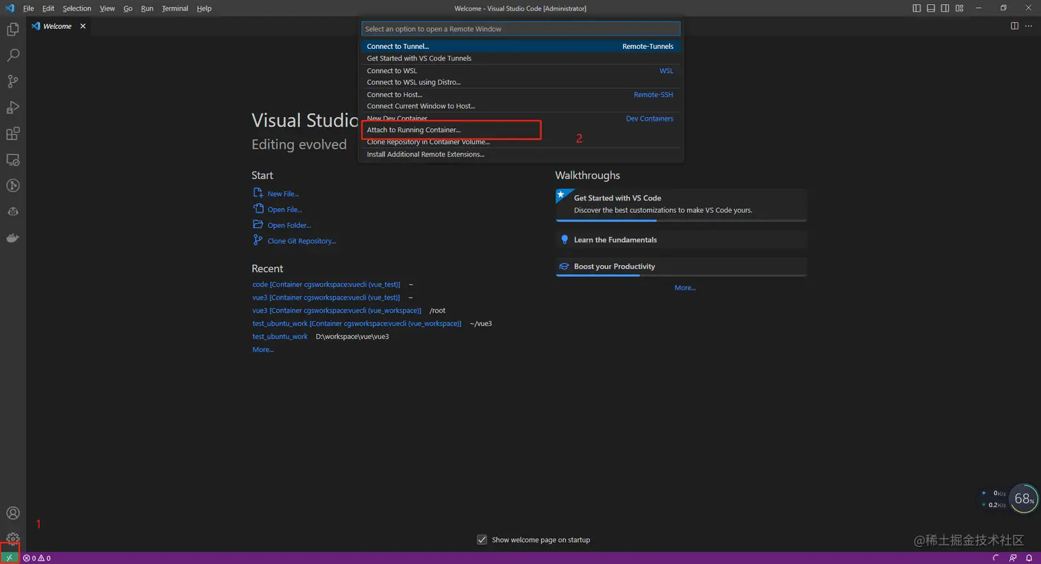
Task: Click the Open File... link
Action: pos(285,209)
